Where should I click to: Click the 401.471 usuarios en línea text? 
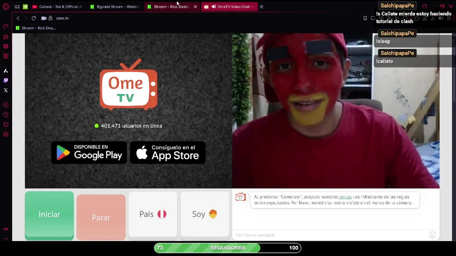pyautogui.click(x=131, y=126)
